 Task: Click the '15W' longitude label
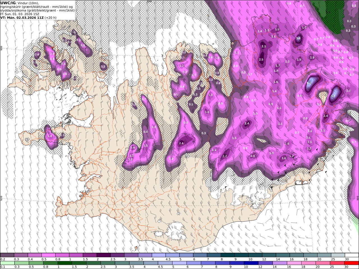[297, 1]
